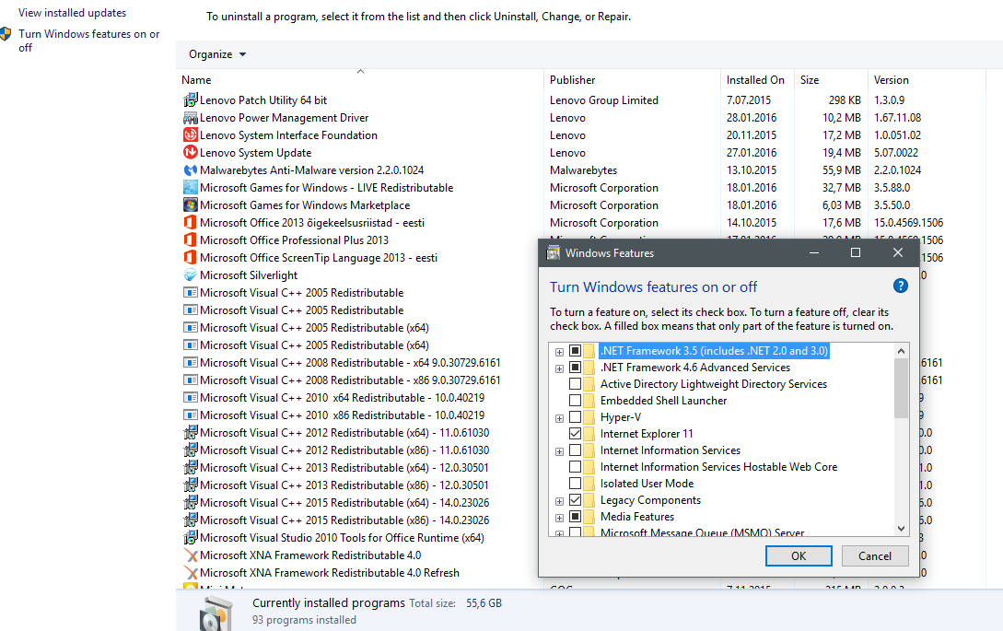Click the Visual C++ 2013 (x86) Redistributable icon
Image resolution: width=1003 pixels, height=631 pixels.
190,485
